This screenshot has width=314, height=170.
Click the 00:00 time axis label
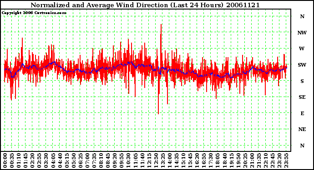coord(5,160)
